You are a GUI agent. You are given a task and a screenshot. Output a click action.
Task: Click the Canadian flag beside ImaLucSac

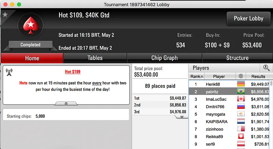pyautogui.click(x=241, y=99)
